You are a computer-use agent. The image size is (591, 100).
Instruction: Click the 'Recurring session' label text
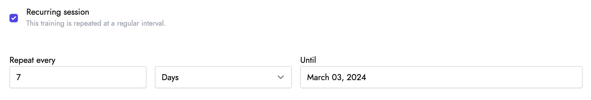pos(58,12)
